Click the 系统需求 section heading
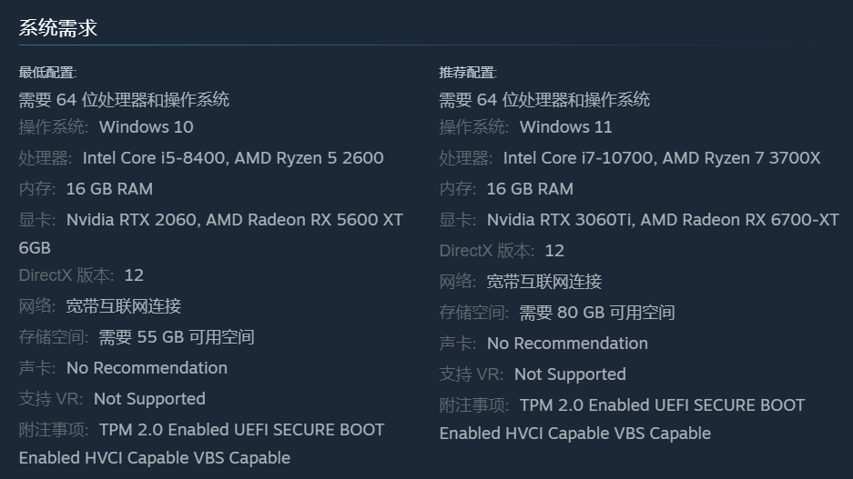 pos(58,28)
